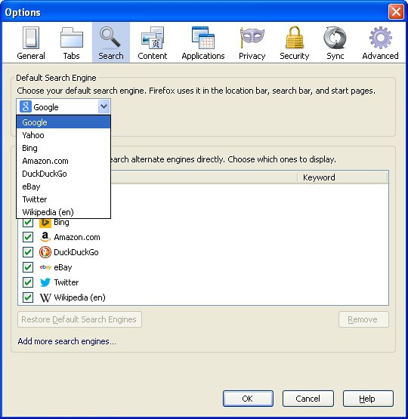Screen dimensions: 408x419
Task: Click the Amazon.com icon in the engine list
Action: (x=45, y=237)
